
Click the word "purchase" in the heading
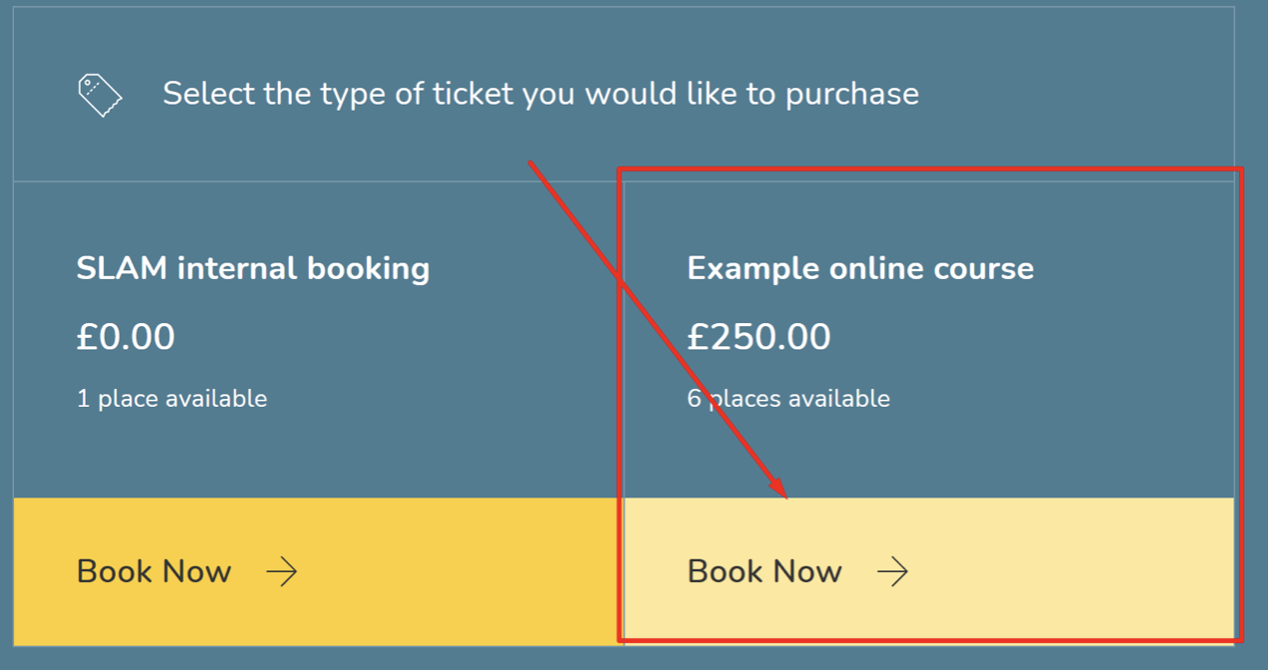tap(852, 95)
